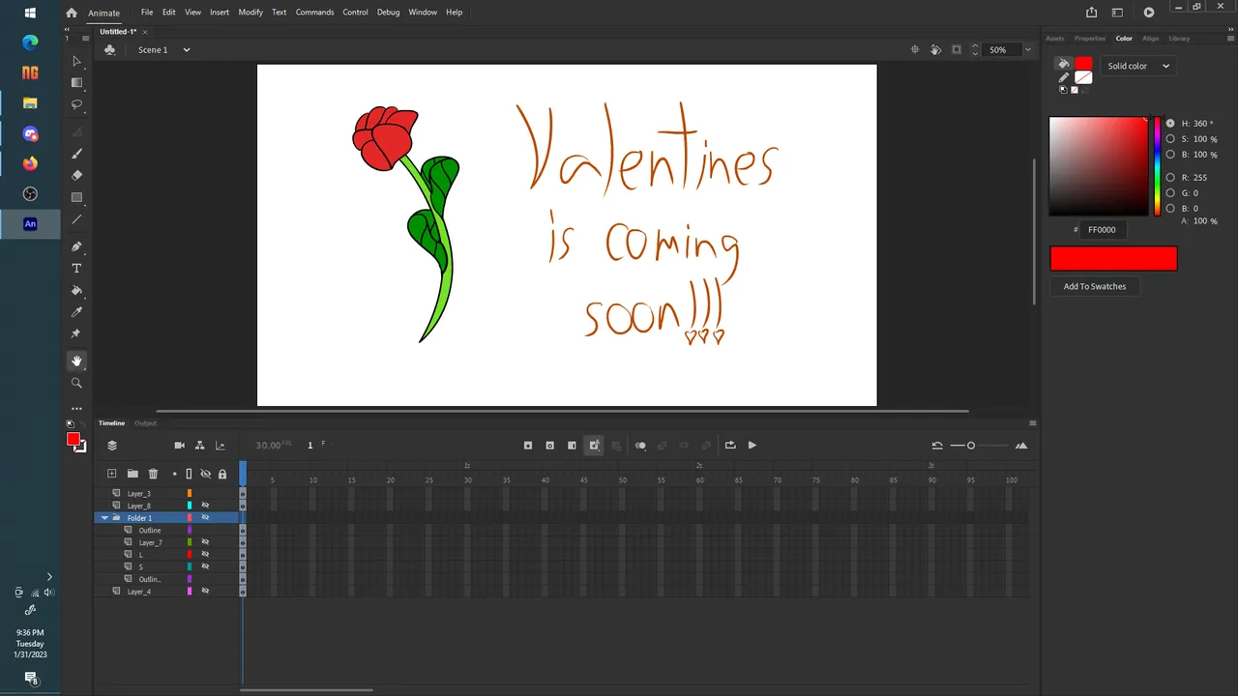Toggle visibility of Folder 1
This screenshot has height=696, width=1238.
click(x=205, y=518)
